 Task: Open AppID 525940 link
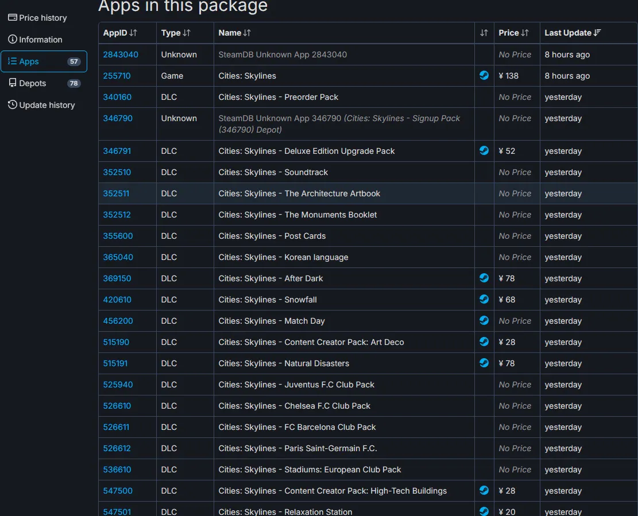click(118, 385)
